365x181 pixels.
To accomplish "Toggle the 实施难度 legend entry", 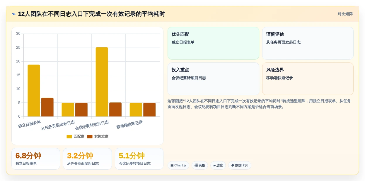I will coord(98,136).
